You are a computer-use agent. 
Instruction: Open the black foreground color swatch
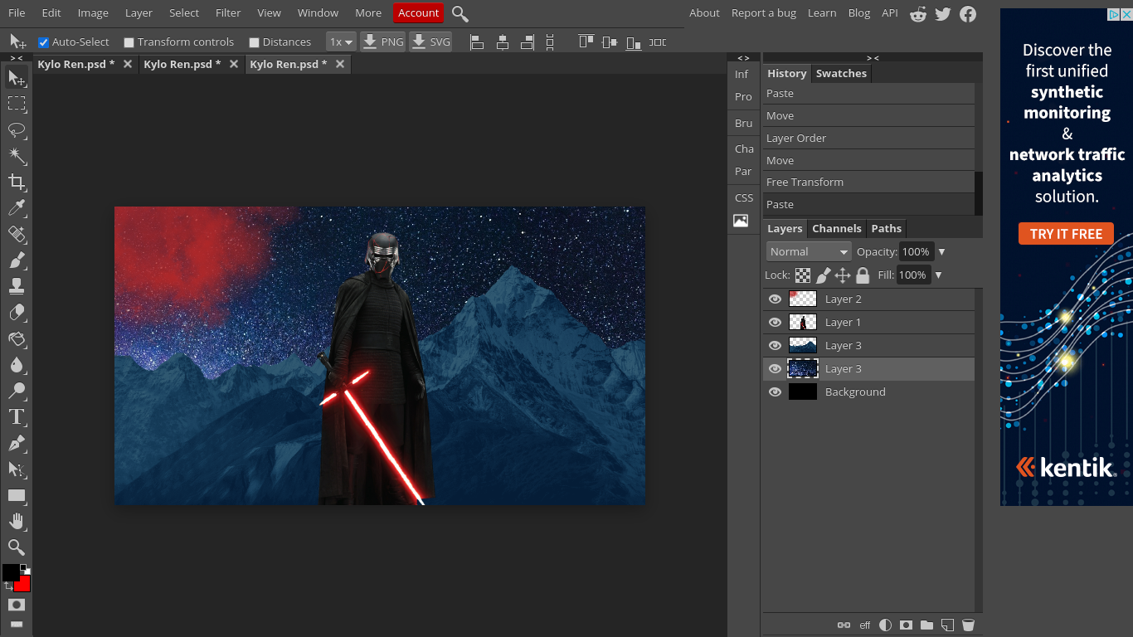(x=10, y=572)
